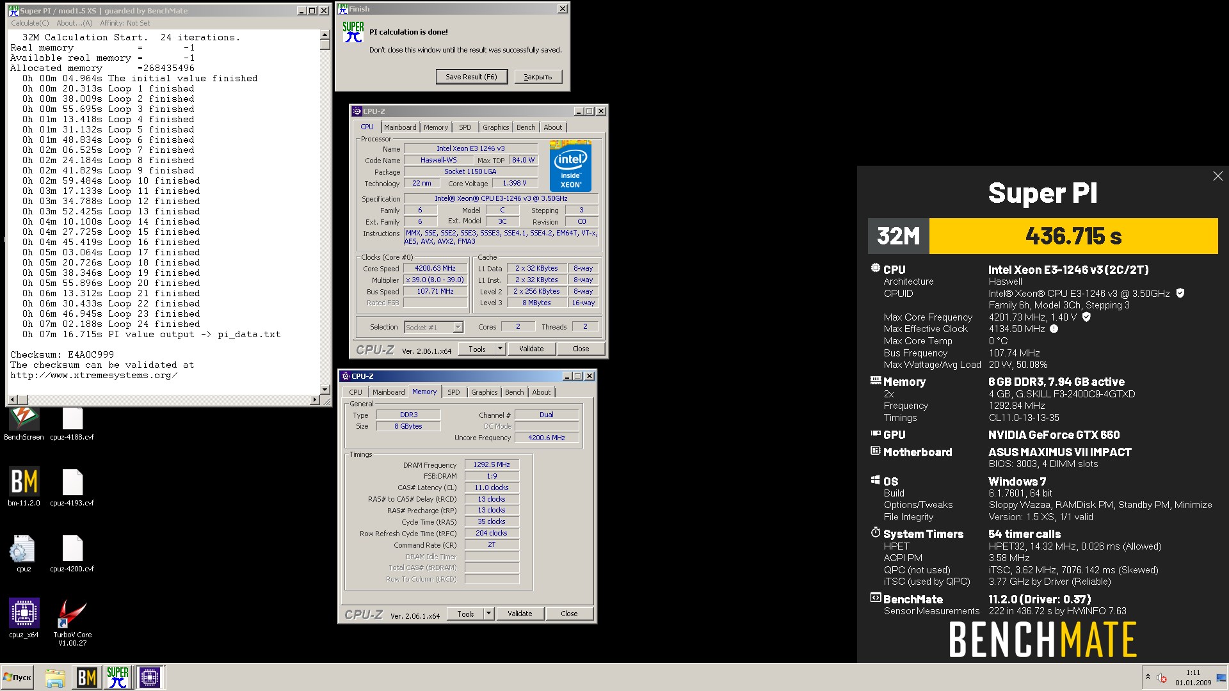1229x691 pixels.
Task: Open Bench tab in the bottom CPU-Z window
Action: click(515, 392)
